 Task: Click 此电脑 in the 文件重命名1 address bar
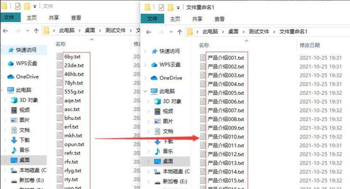[x=210, y=32]
